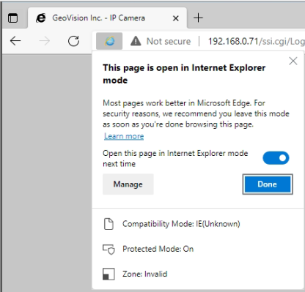Screen dimensions: 305x292
Task: Refresh the page
Action: coord(73,41)
